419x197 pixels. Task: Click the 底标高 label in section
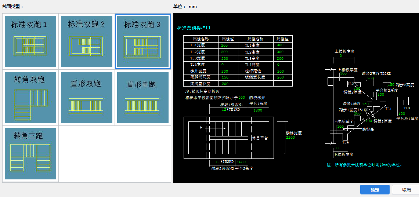coord(368,129)
